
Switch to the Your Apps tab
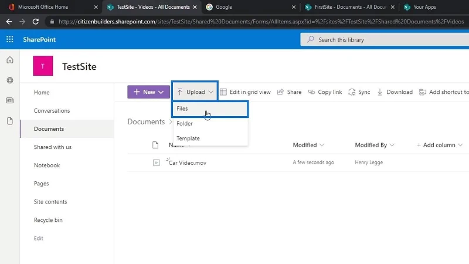coord(424,7)
